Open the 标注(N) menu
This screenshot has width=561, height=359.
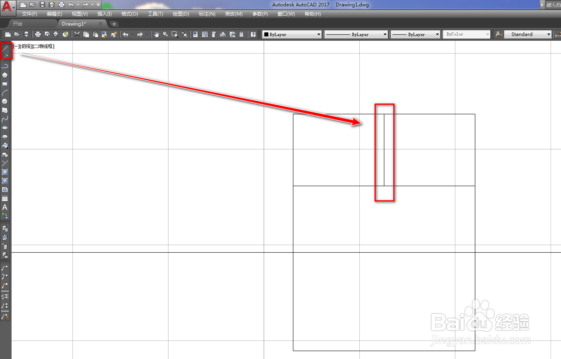coord(207,14)
